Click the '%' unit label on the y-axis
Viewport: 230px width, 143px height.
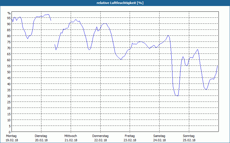pos(9,13)
